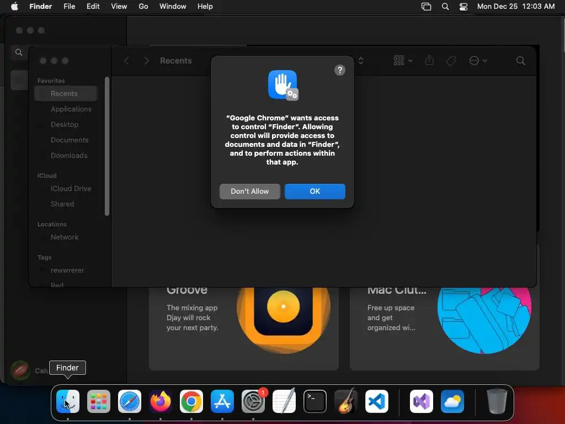Select Recents in Finder sidebar
Viewport: 565px width, 424px height.
(x=66, y=93)
